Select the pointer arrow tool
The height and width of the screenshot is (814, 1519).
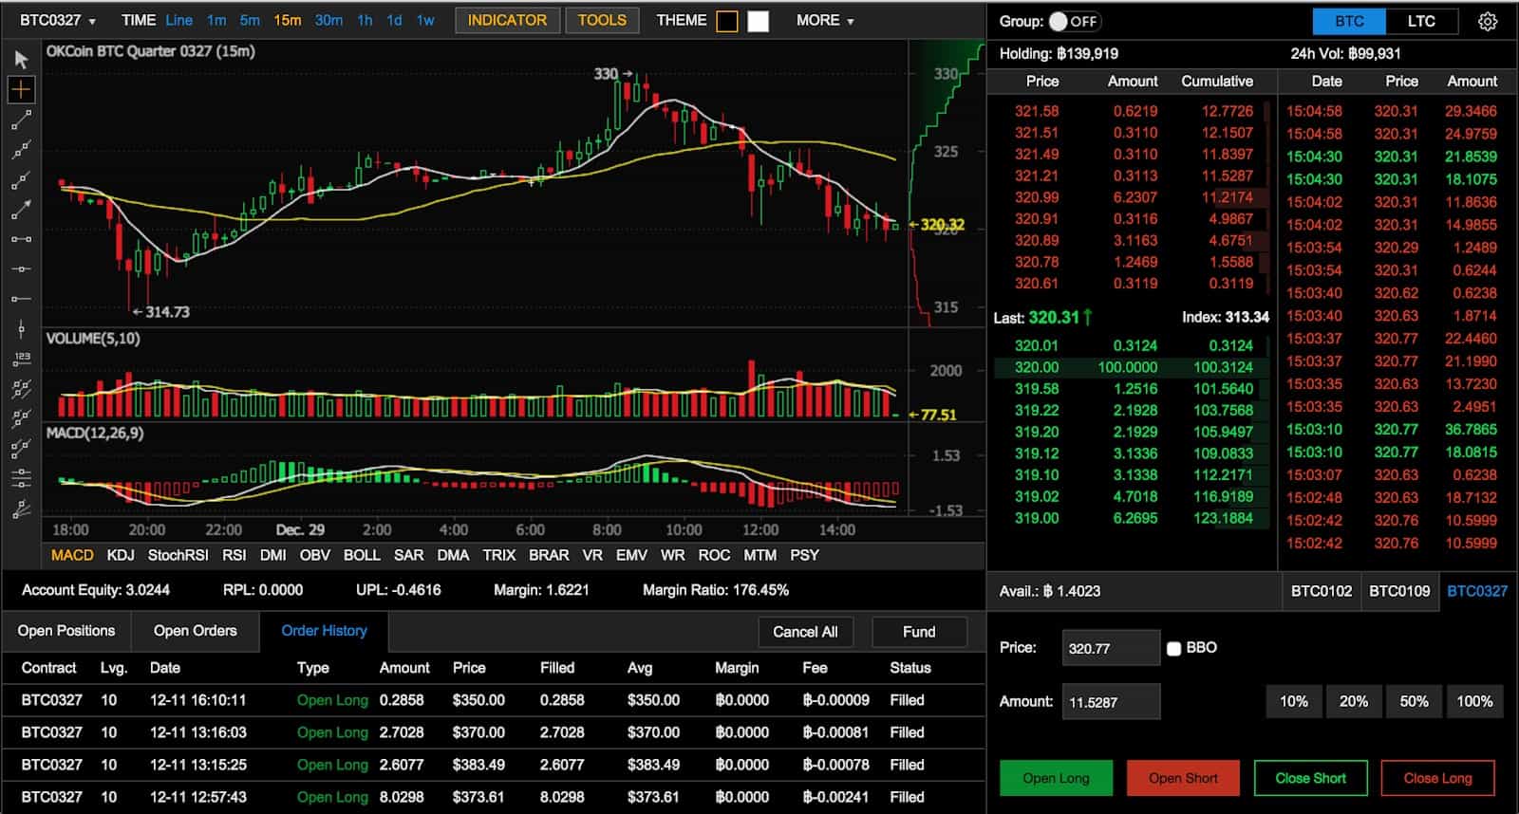pyautogui.click(x=21, y=60)
